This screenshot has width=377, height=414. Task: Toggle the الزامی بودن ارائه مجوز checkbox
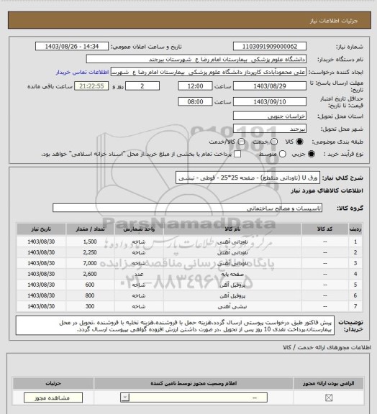329,397
